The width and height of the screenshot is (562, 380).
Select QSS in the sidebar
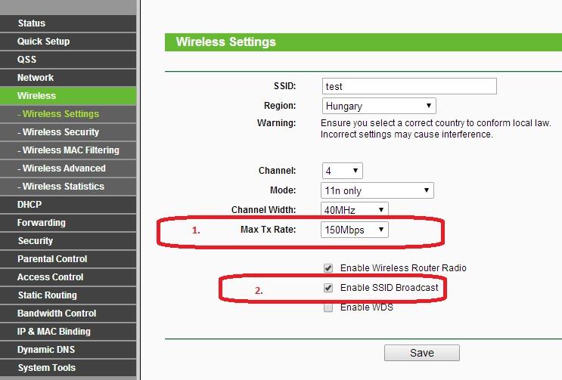(68, 60)
